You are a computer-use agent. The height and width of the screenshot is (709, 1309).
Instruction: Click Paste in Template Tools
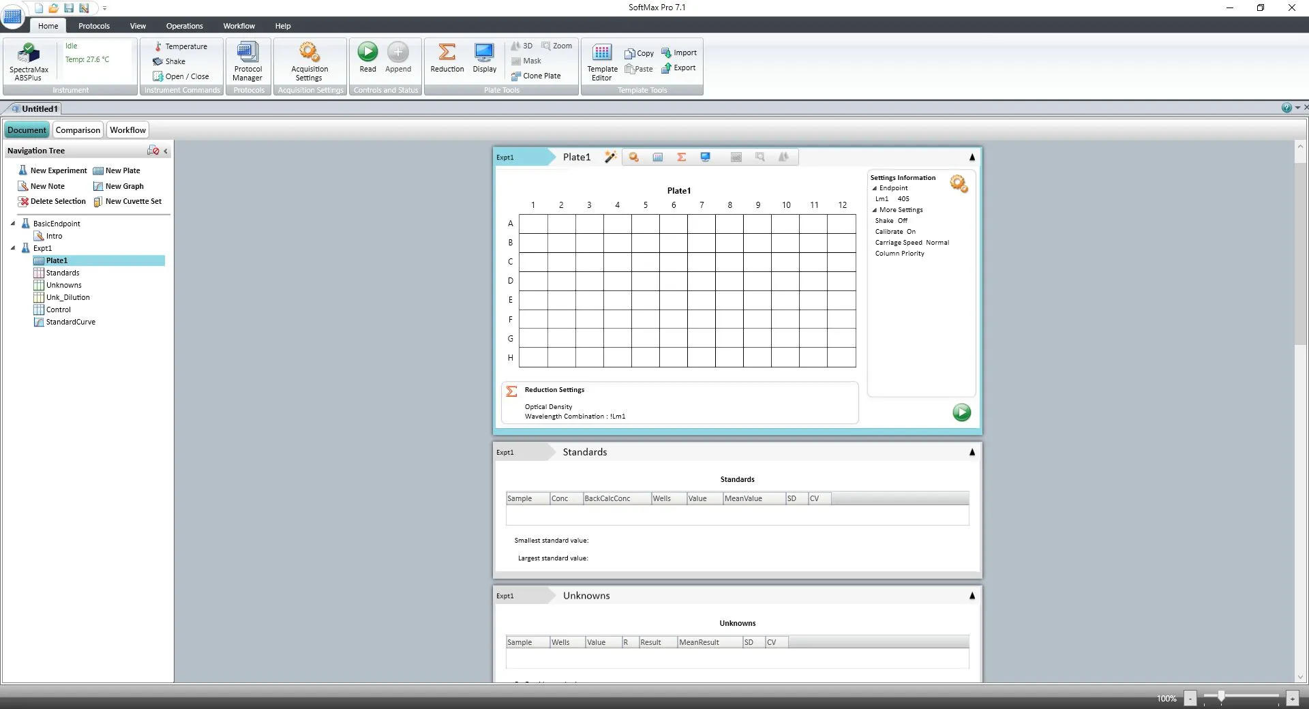pyautogui.click(x=639, y=69)
